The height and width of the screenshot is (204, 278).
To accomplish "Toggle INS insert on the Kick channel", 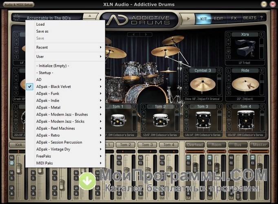I will tap(12, 157).
